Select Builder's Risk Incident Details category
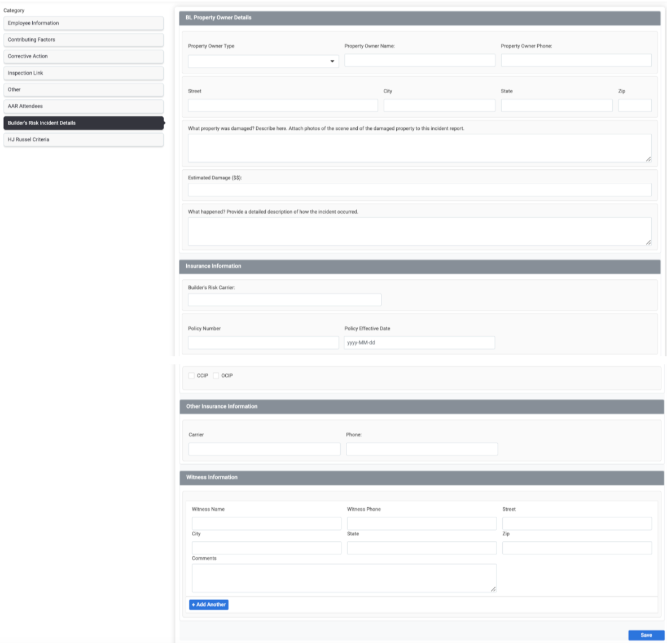The image size is (667, 643). coord(84,123)
